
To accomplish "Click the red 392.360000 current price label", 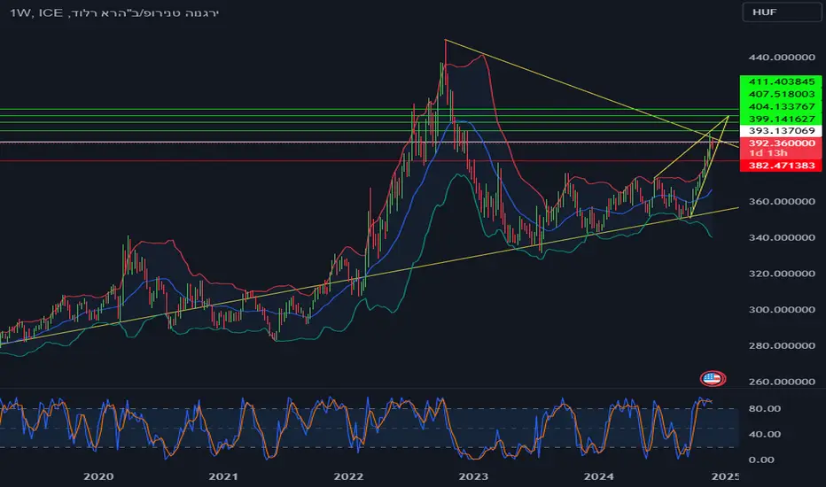I will pos(781,143).
